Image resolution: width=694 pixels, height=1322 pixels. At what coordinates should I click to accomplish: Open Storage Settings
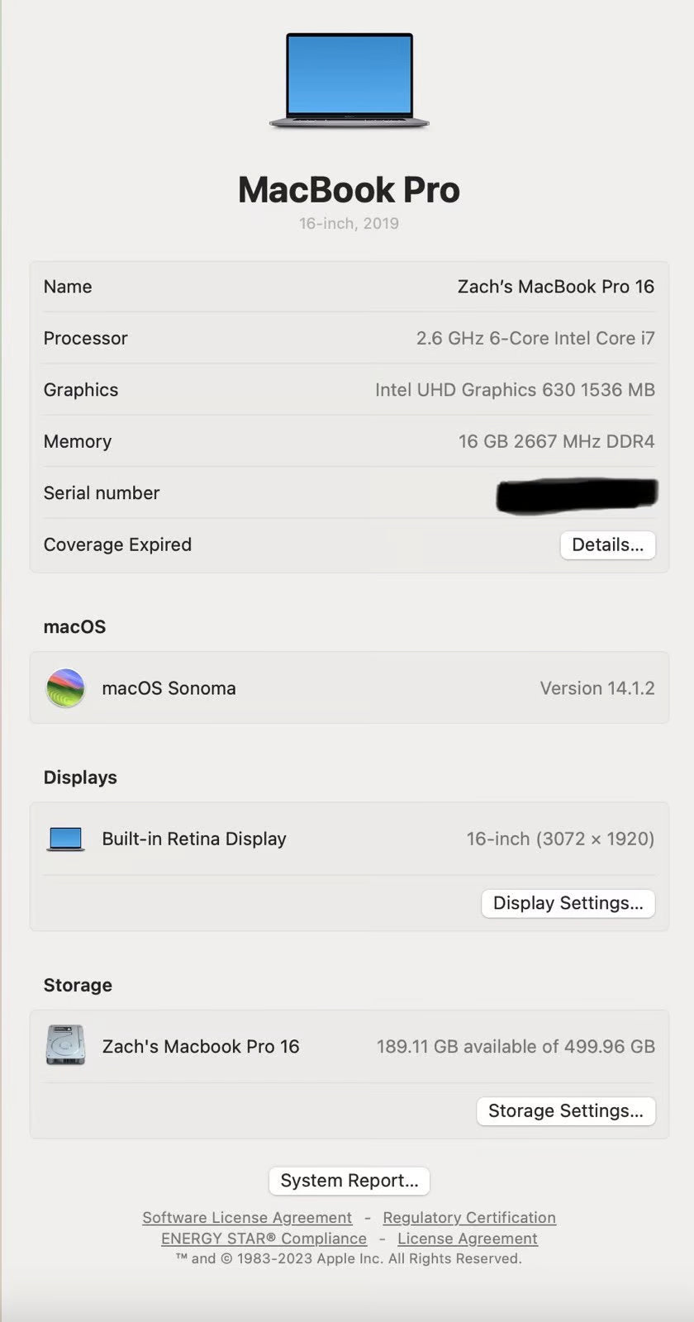coord(566,1110)
